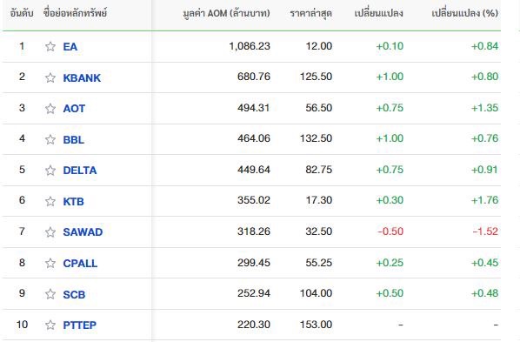Open the DELTA symbol link
This screenshot has width=520, height=342.
click(80, 171)
